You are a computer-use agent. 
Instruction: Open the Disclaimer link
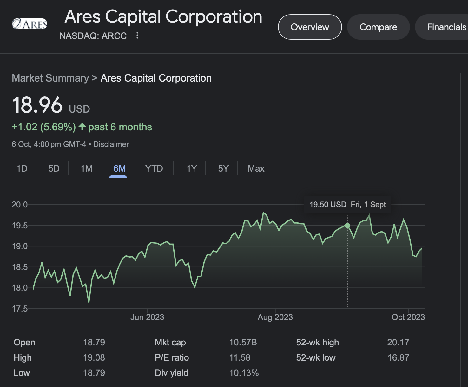111,144
